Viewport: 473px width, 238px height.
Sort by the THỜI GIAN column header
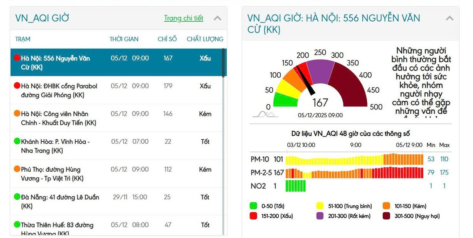point(124,39)
